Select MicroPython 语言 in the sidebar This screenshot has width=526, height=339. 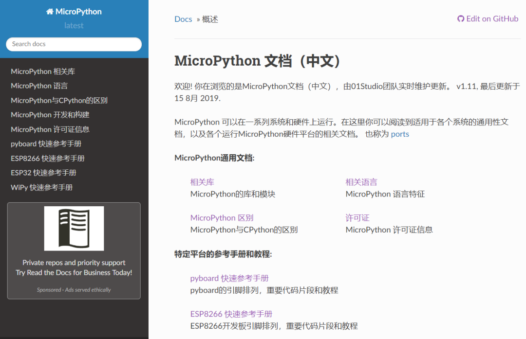[39, 86]
